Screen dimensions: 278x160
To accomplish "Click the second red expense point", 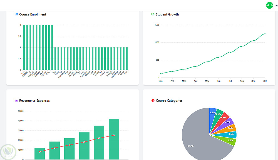I will pyautogui.click(x=54, y=148).
